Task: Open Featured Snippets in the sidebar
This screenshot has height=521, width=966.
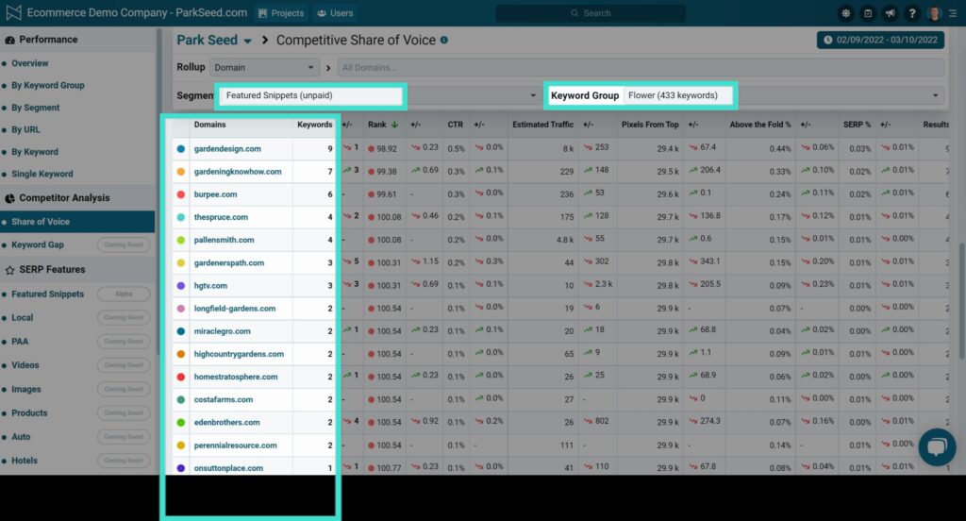Action: pyautogui.click(x=47, y=294)
